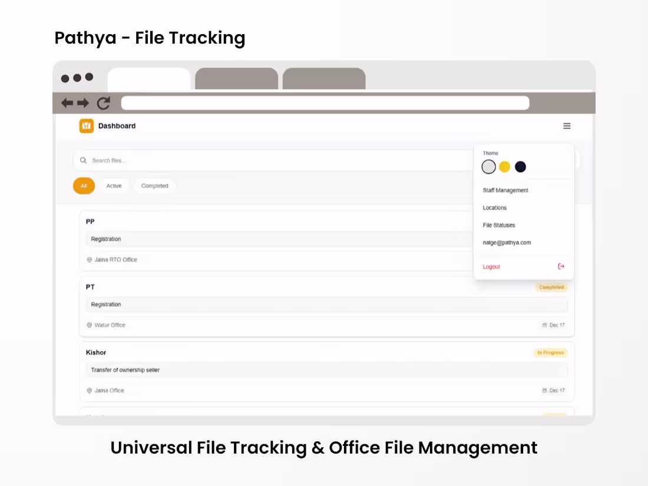Select the Completed filter chip
Viewport: 648px width, 486px height.
(154, 186)
